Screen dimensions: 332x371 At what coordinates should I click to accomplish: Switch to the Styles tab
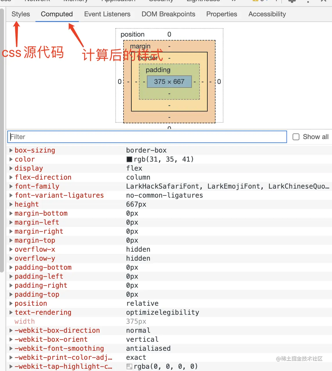tap(21, 14)
